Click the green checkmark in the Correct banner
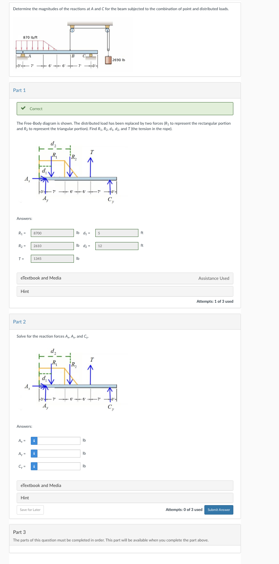 (x=24, y=109)
